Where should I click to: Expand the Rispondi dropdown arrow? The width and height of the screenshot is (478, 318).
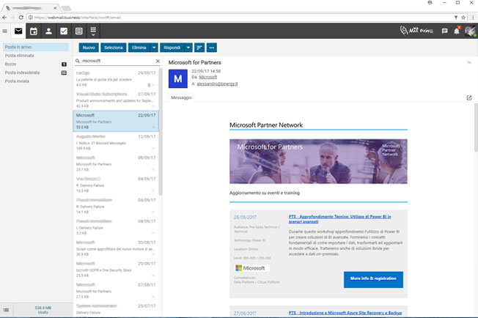tap(188, 48)
